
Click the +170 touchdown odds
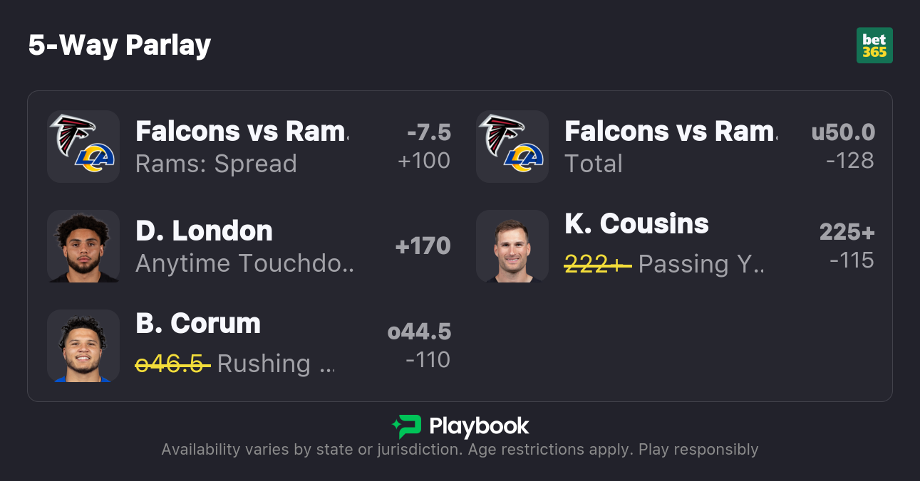423,246
